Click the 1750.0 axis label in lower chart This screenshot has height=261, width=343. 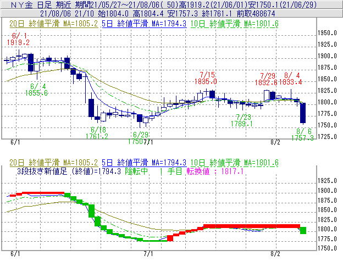click(x=327, y=248)
